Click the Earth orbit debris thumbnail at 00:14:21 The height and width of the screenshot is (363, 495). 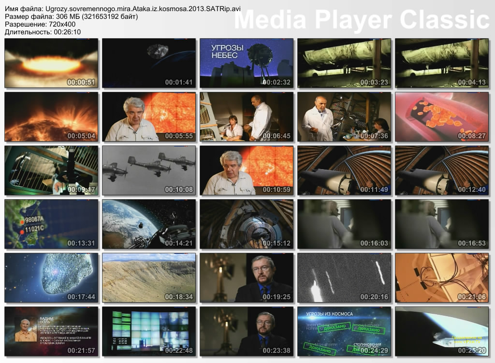coord(149,224)
